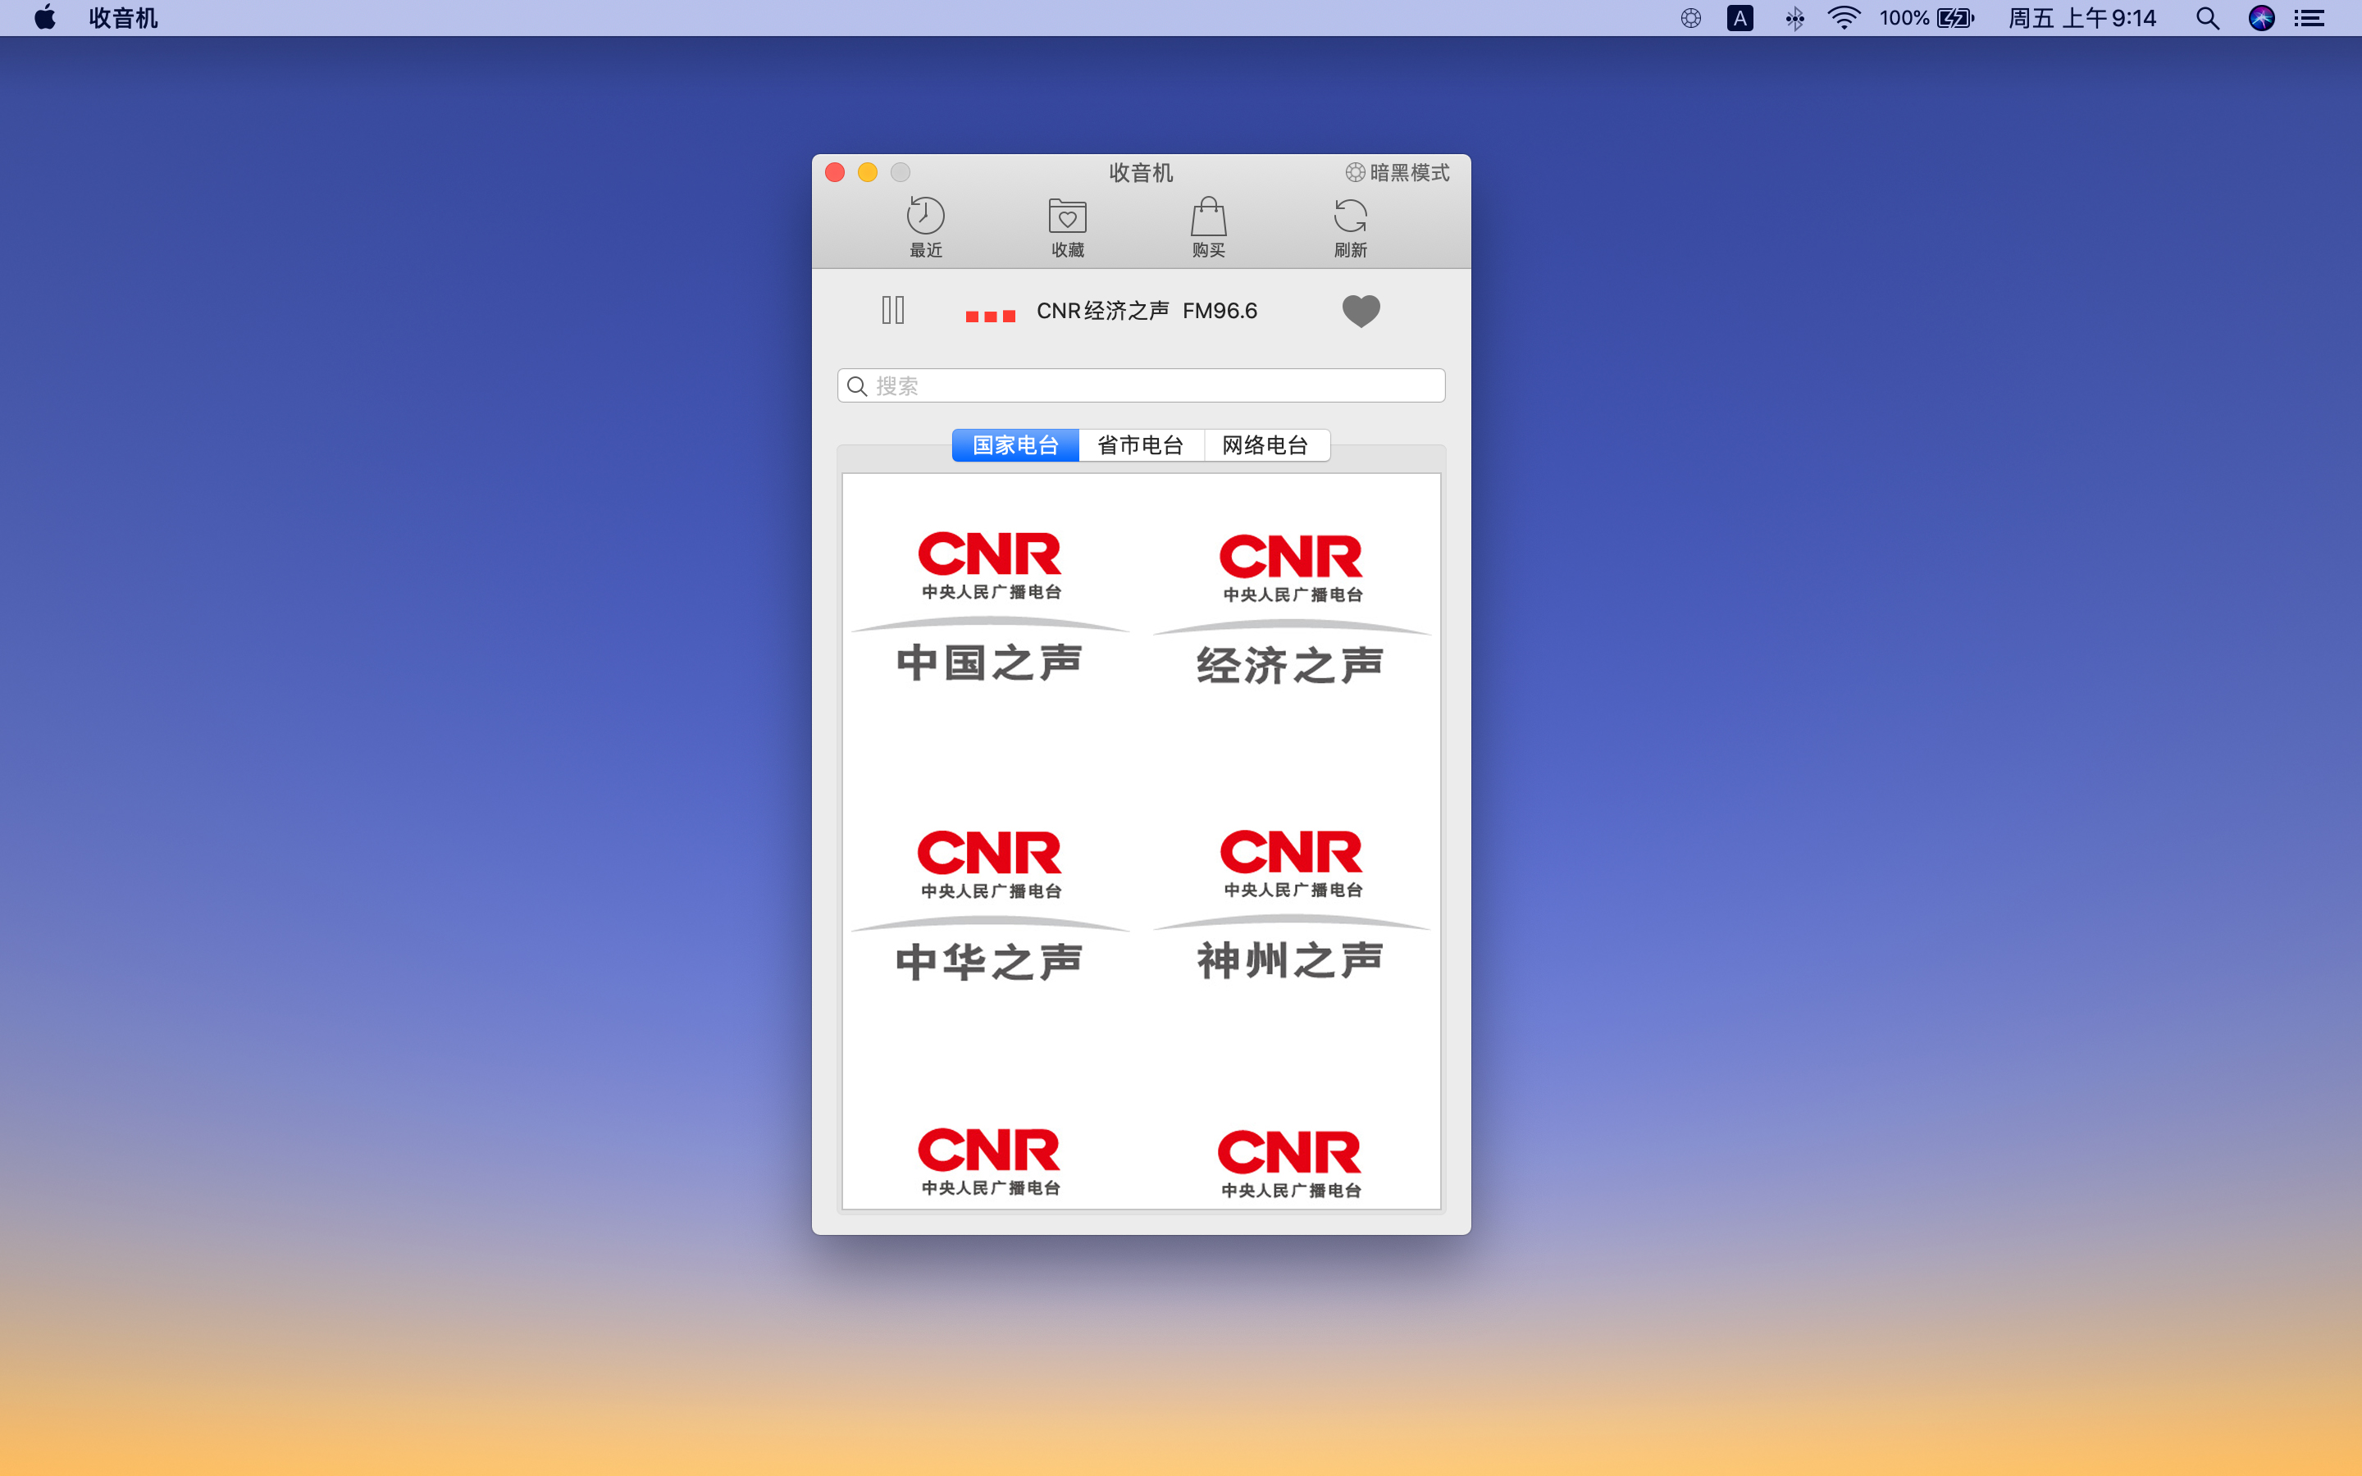Toggle 暗黑模式 dark mode
Viewport: 2362px width, 1476px height.
[1398, 173]
